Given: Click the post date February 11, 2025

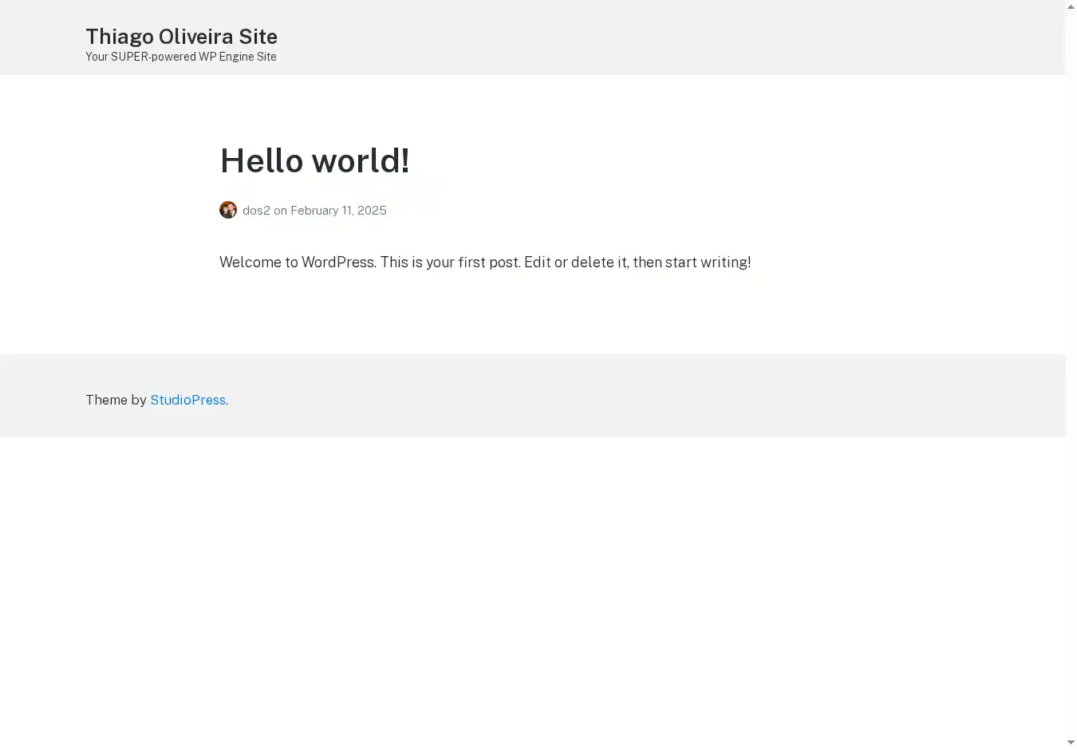Looking at the screenshot, I should (338, 211).
